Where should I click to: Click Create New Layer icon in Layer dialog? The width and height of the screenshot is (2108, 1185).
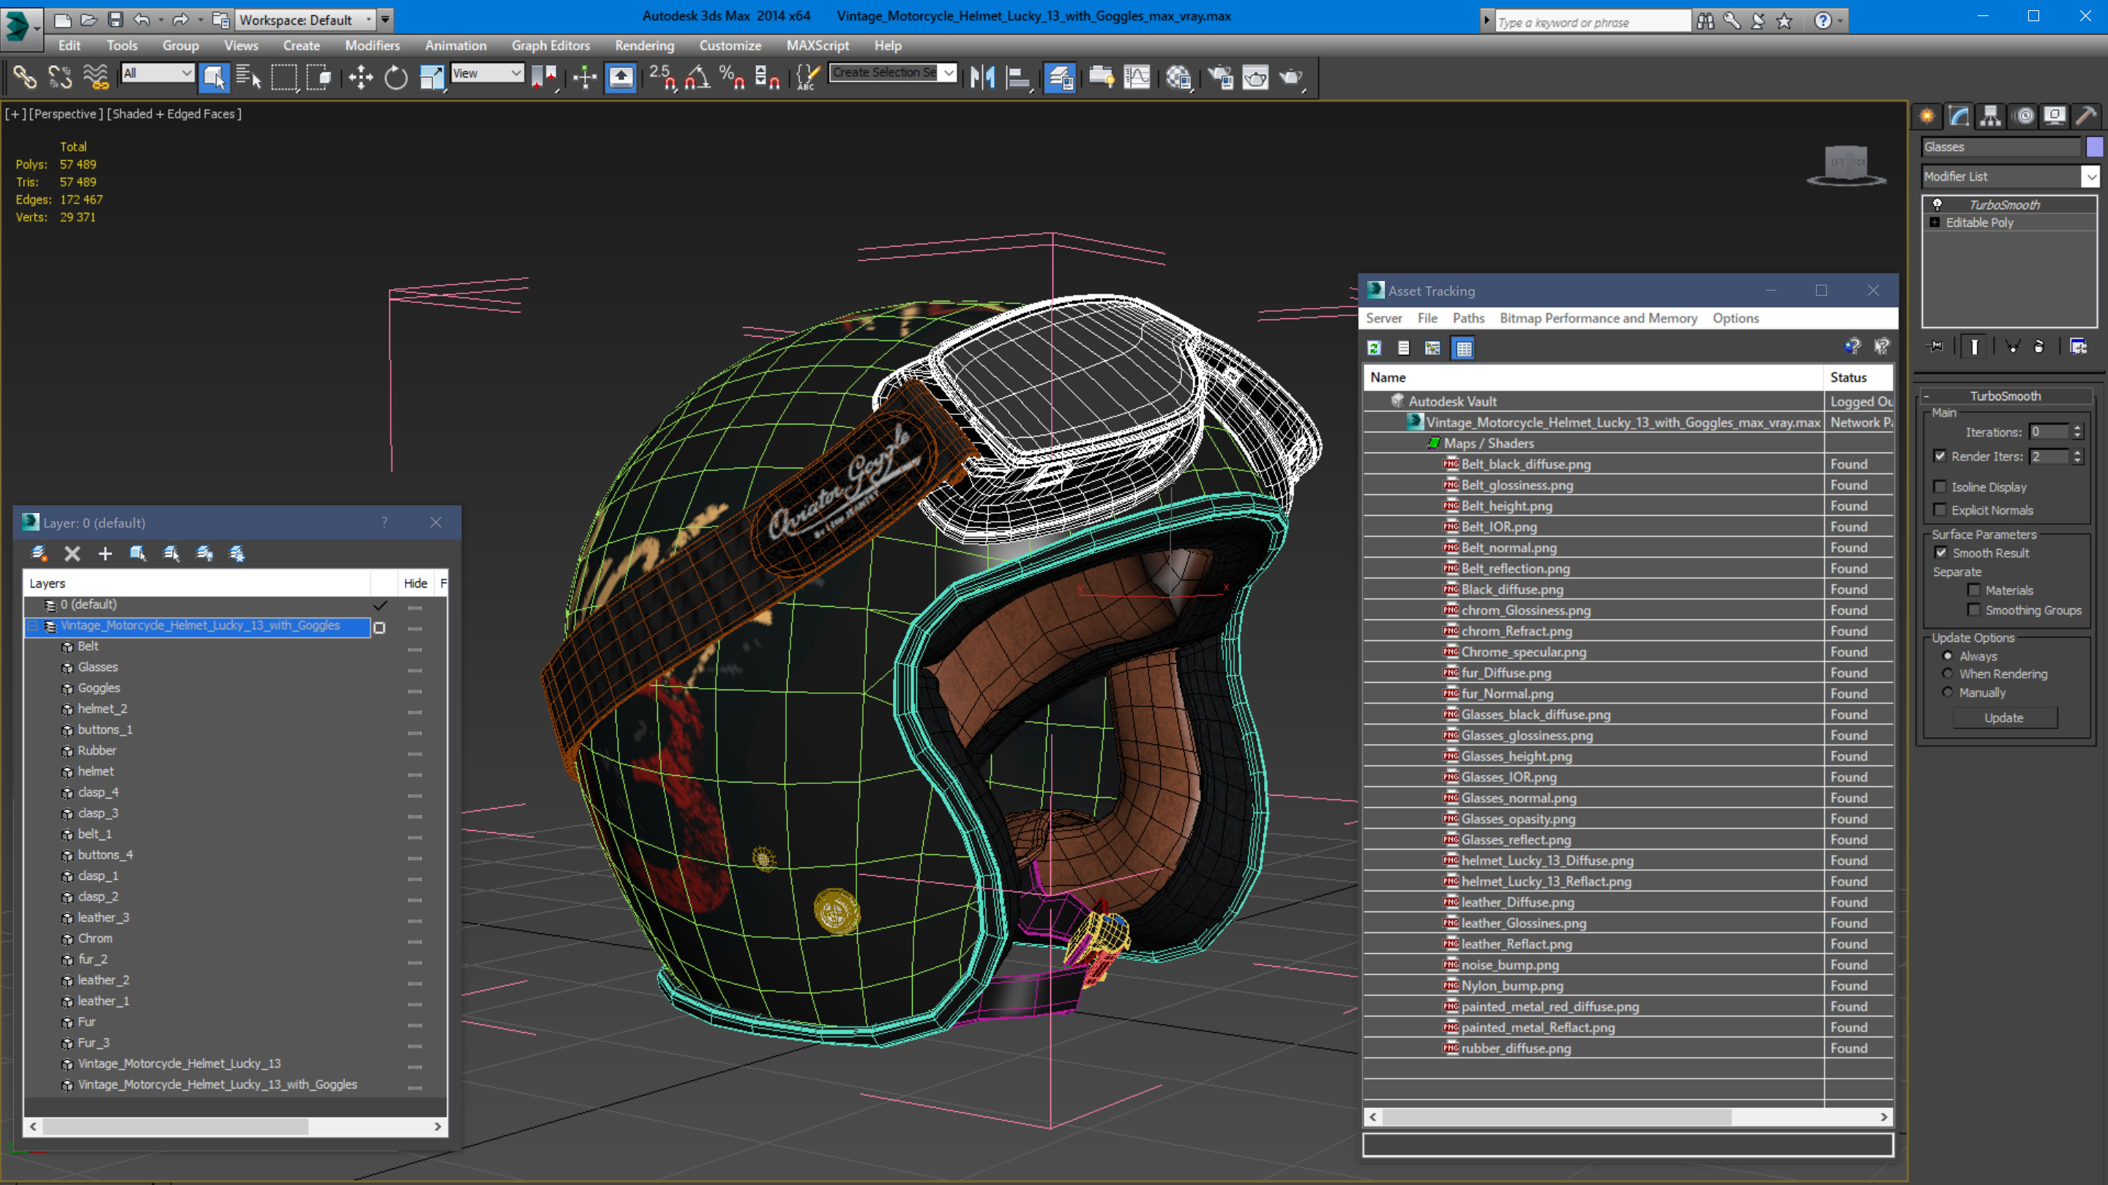(39, 554)
